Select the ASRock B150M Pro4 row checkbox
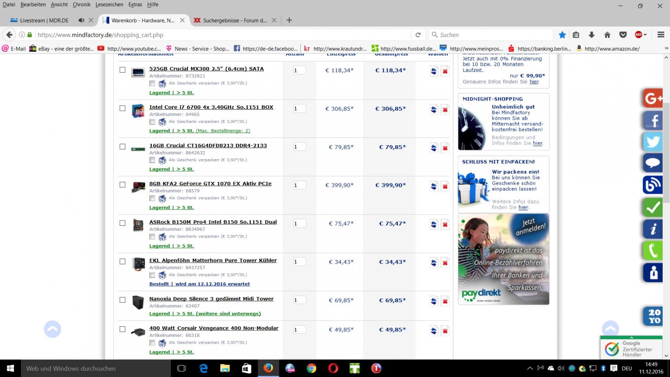 [122, 223]
